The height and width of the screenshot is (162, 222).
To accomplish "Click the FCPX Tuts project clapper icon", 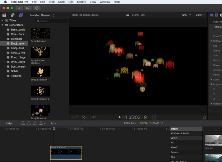I will tap(128, 15).
